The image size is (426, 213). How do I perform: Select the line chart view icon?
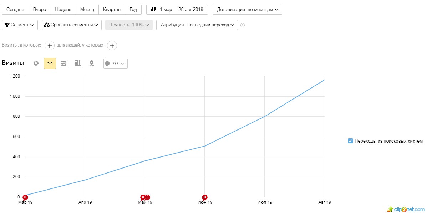(50, 63)
